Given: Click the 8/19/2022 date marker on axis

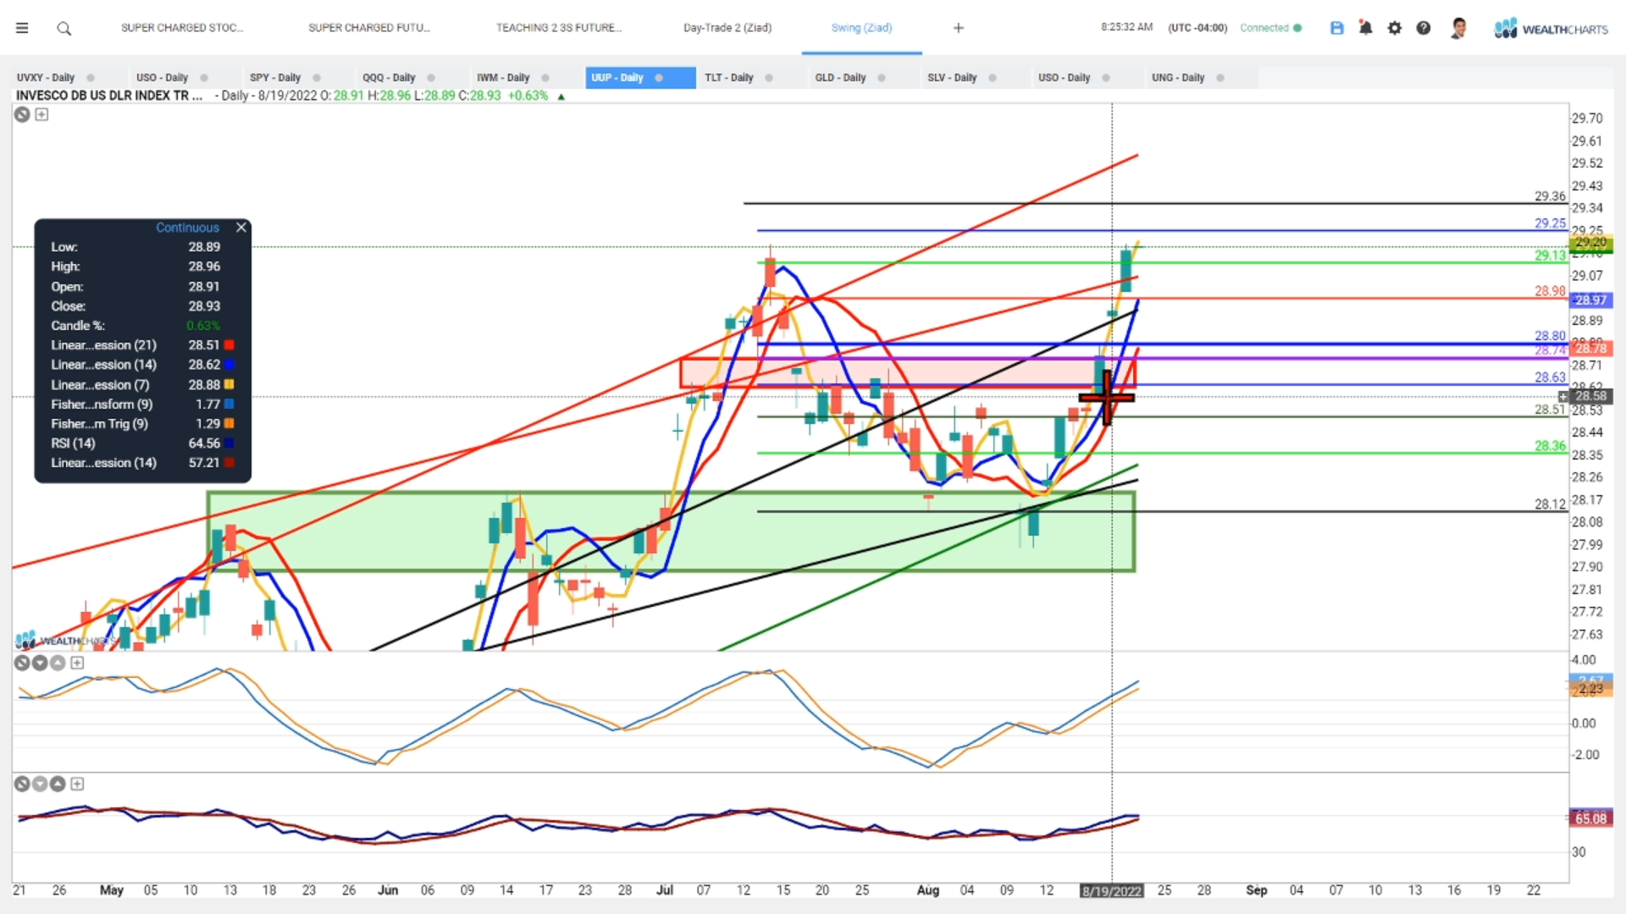Looking at the screenshot, I should (x=1112, y=891).
